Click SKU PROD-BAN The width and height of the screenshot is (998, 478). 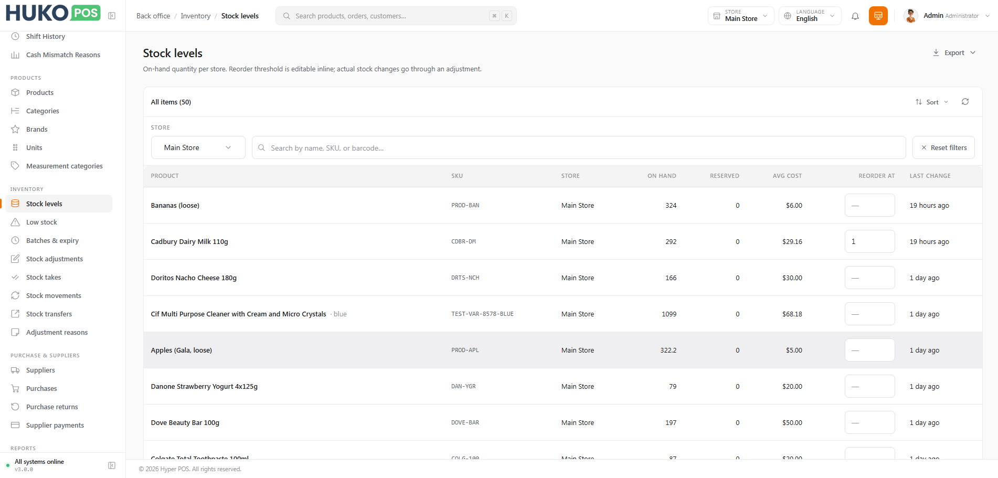465,205
